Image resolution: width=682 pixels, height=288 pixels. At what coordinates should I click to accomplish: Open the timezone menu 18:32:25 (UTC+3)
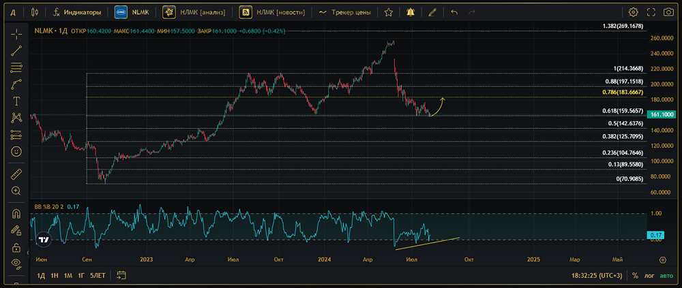(597, 275)
